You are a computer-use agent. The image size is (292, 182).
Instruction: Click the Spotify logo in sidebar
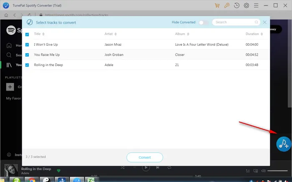pos(11,30)
